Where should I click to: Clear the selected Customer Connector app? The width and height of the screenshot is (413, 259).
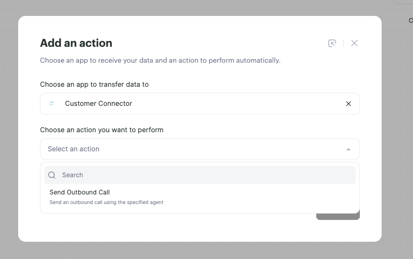[348, 104]
